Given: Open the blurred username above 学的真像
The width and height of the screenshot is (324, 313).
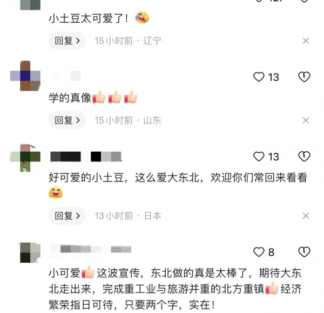Looking at the screenshot, I should click(x=65, y=76).
